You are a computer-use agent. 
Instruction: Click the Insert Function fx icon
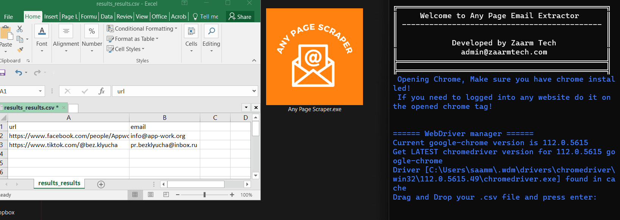pyautogui.click(x=101, y=91)
